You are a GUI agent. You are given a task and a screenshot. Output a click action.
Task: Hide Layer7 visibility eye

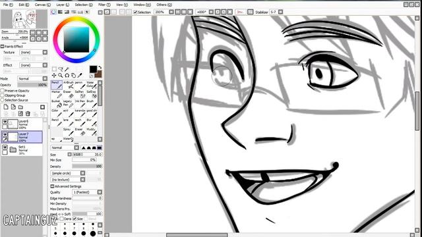[5, 134]
